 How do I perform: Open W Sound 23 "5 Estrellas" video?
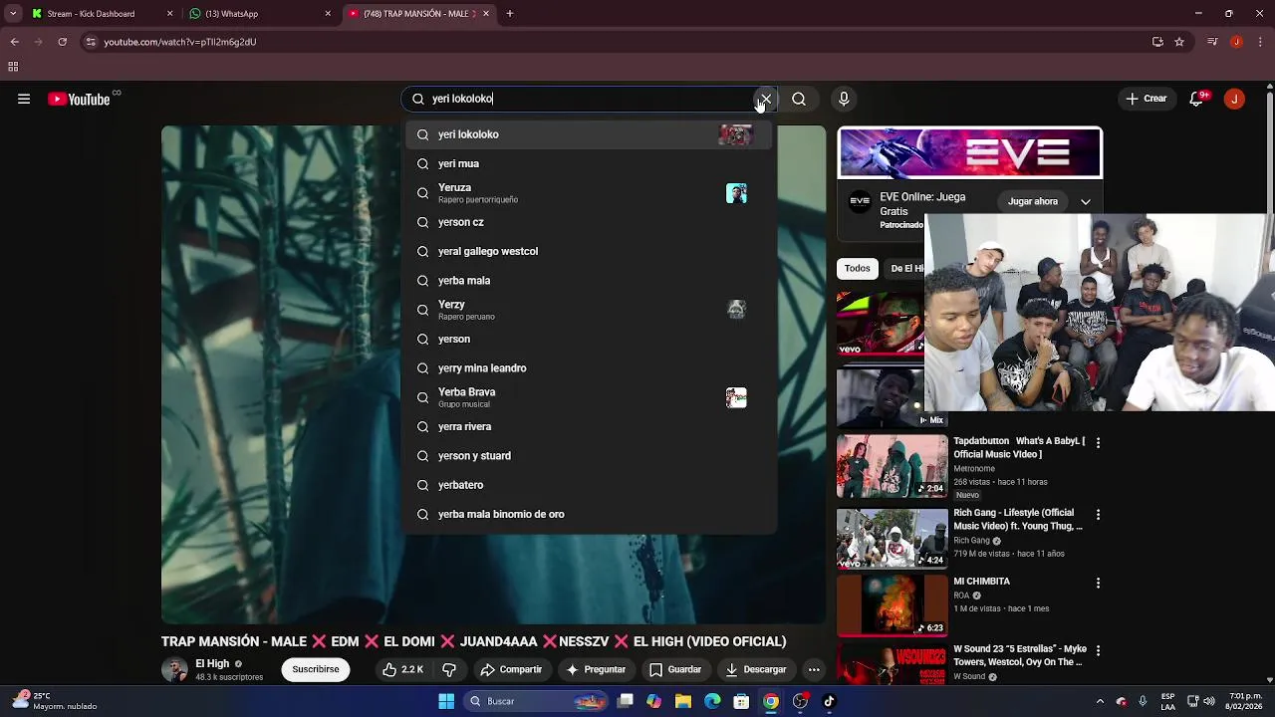pos(1020,655)
